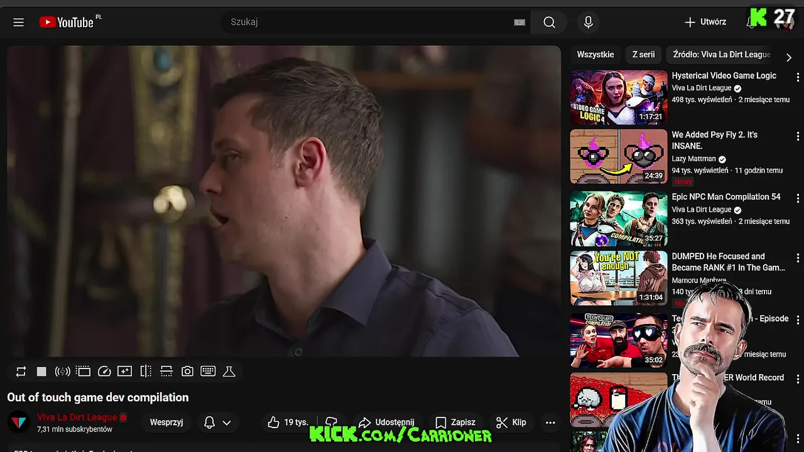The height and width of the screenshot is (452, 804).
Task: Toggle the flip mirror video icon
Action: click(x=146, y=372)
